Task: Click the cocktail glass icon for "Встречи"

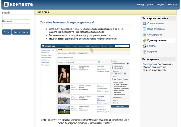Action: pos(144,52)
